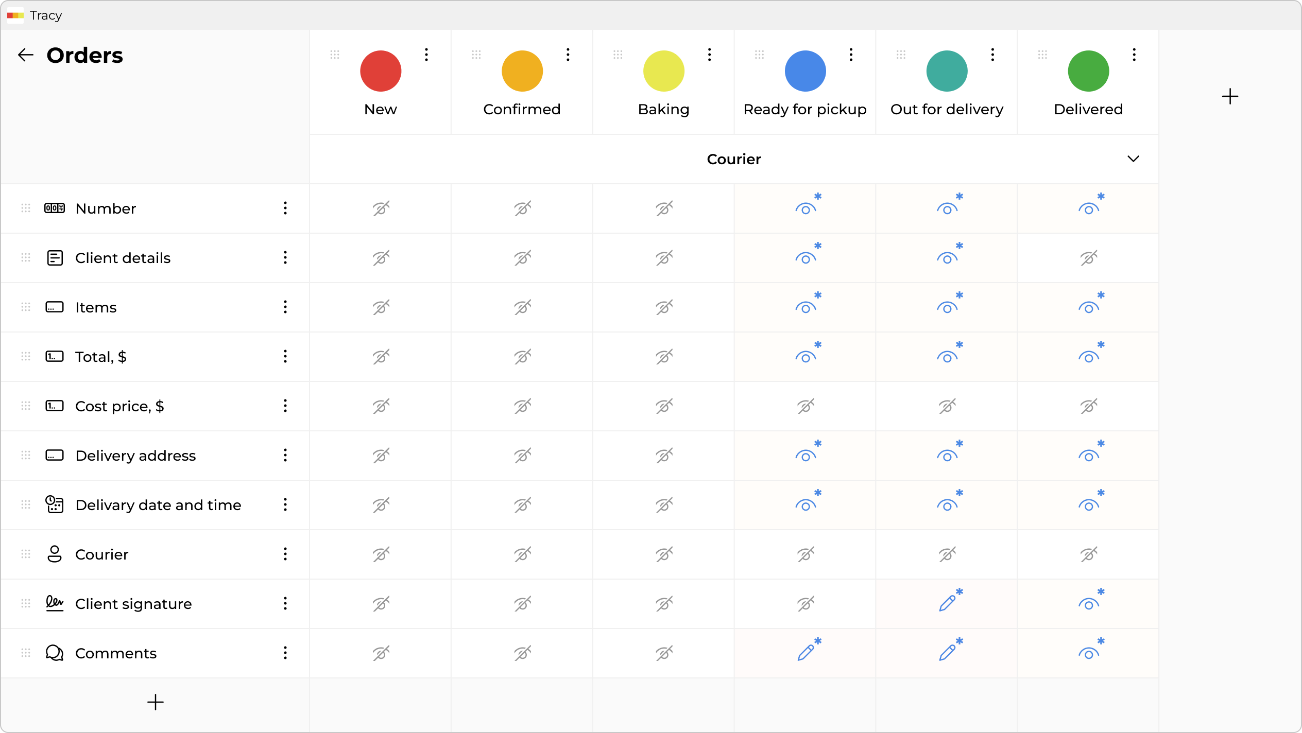Toggle Cost price visibility under Out for delivery

point(947,406)
